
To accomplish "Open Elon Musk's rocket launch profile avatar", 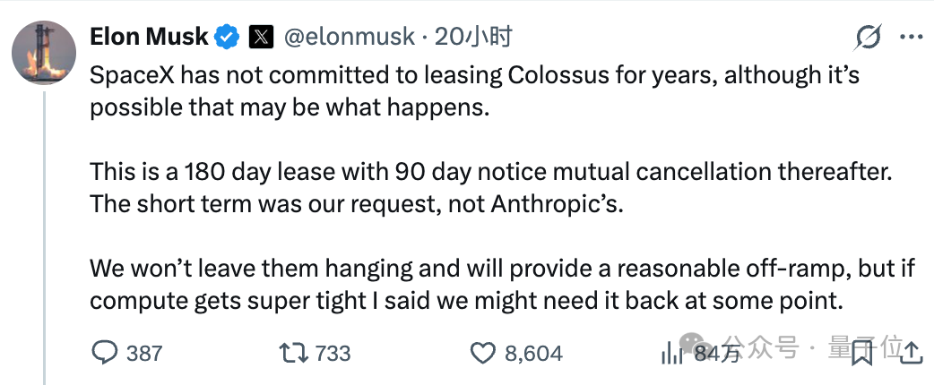I will pos(44,52).
